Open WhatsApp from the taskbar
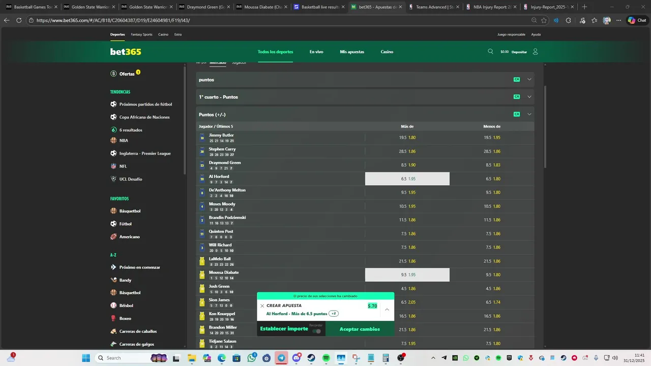651x366 pixels. click(x=252, y=358)
